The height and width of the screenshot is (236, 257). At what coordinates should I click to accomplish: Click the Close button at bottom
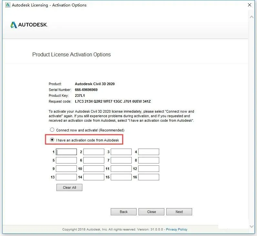151,212
